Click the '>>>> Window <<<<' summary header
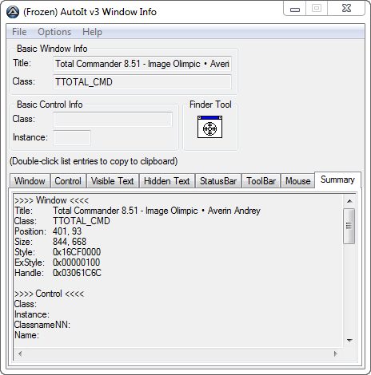 click(x=51, y=200)
